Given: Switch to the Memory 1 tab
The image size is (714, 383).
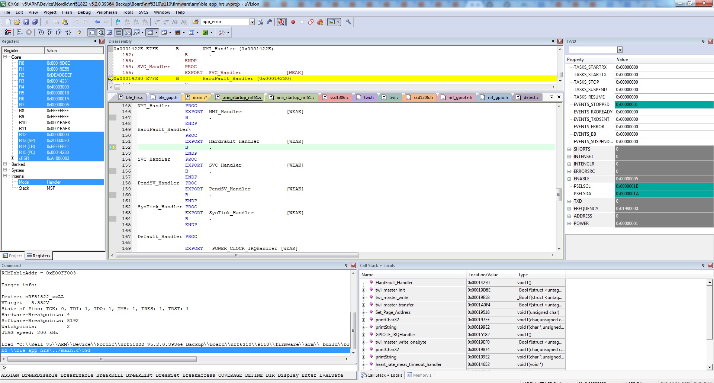Looking at the screenshot, I should pyautogui.click(x=419, y=375).
